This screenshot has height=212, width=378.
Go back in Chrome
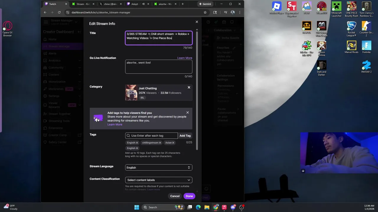[45, 12]
